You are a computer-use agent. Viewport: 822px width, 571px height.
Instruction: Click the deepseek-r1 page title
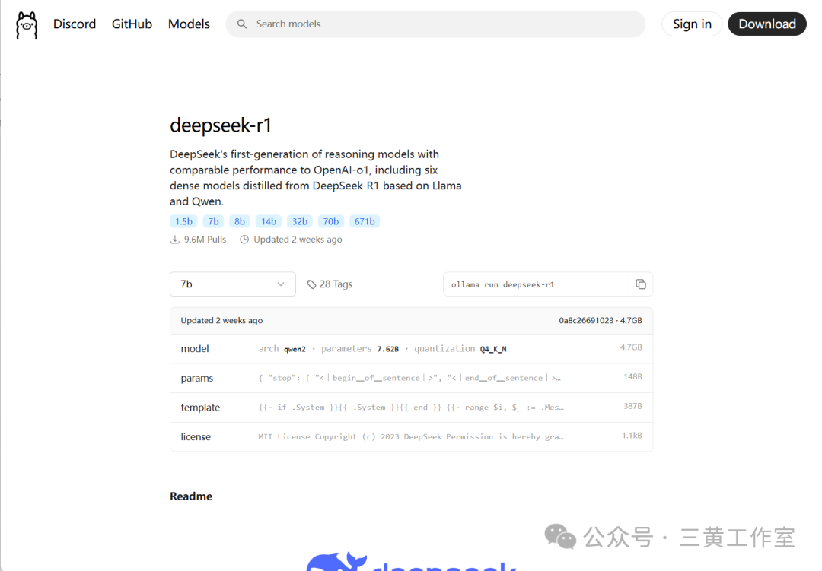coord(221,125)
